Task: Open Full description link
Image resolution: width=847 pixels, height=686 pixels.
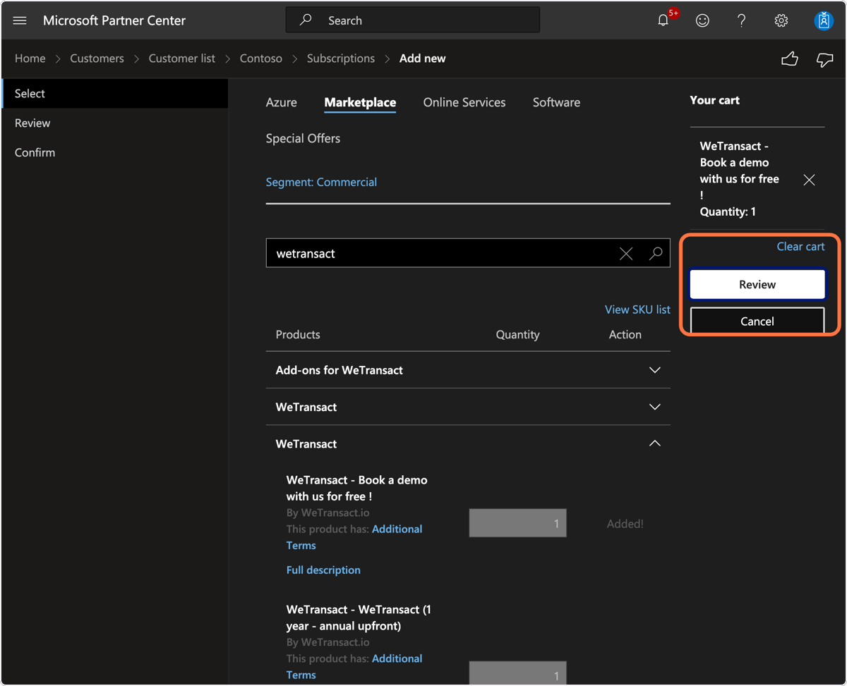Action: click(323, 570)
